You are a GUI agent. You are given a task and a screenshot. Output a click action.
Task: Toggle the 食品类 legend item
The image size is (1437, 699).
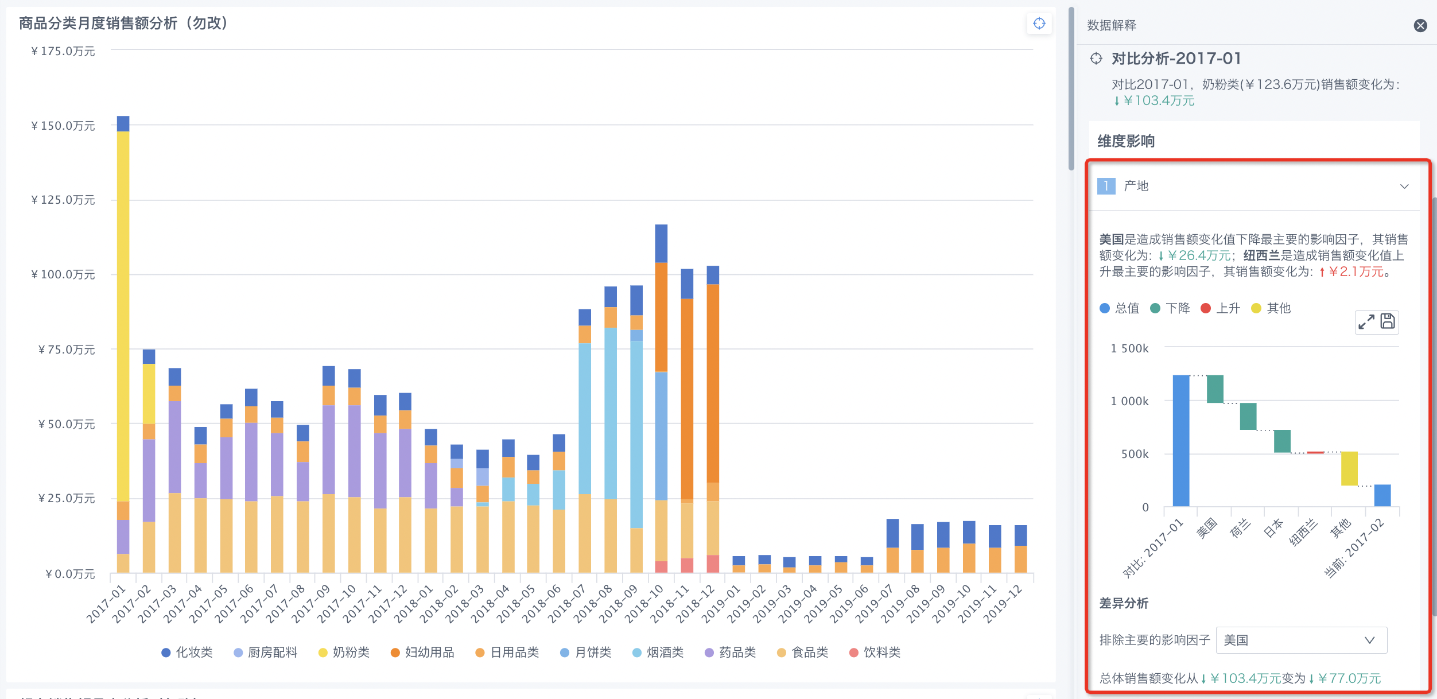point(802,652)
